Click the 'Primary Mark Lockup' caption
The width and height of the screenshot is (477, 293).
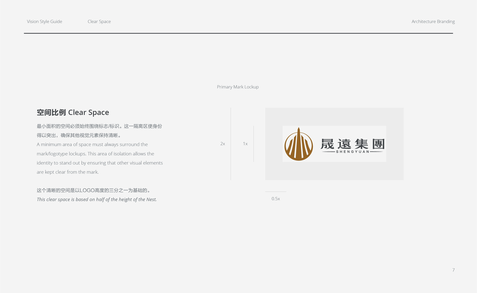click(238, 87)
